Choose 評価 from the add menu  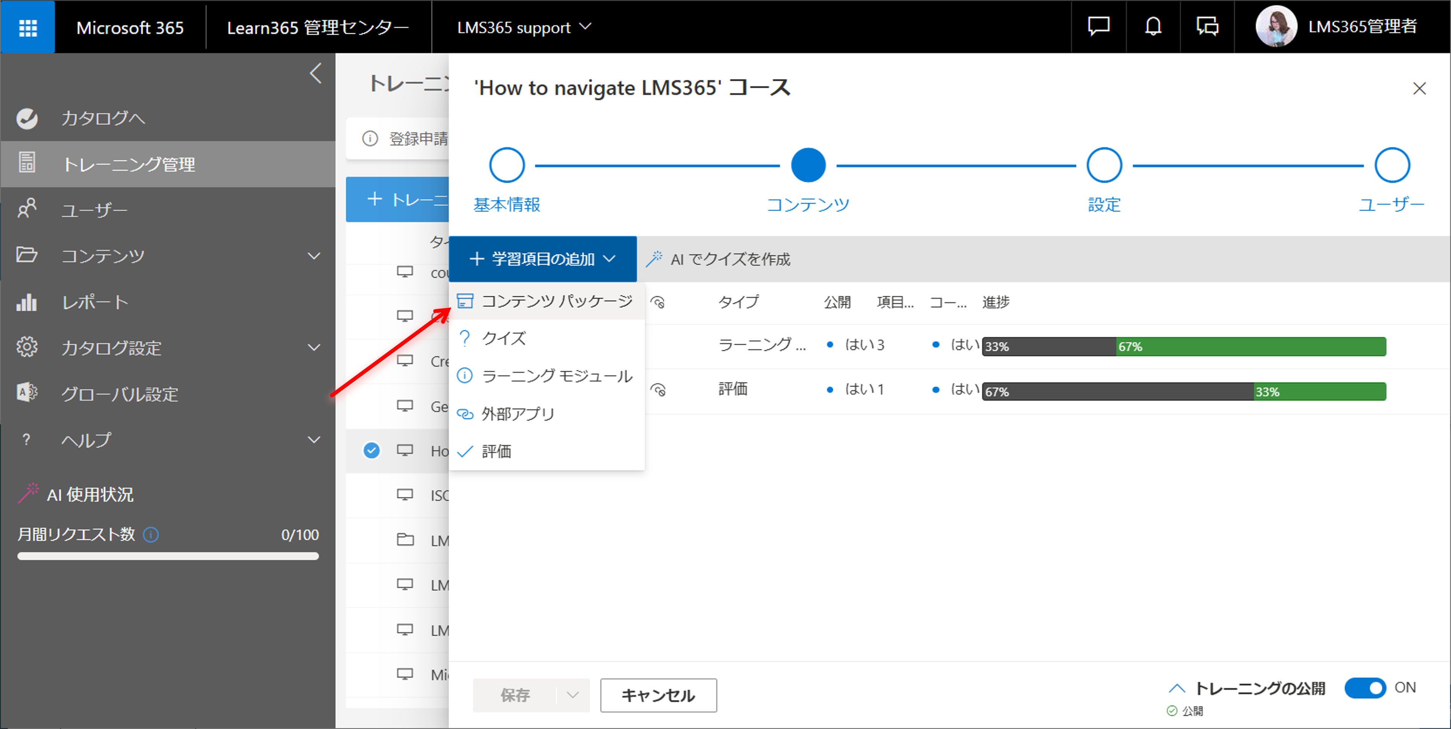point(547,452)
